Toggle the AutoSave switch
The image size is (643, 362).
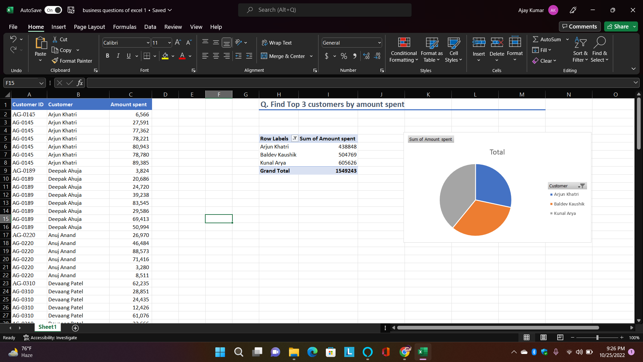[54, 10]
